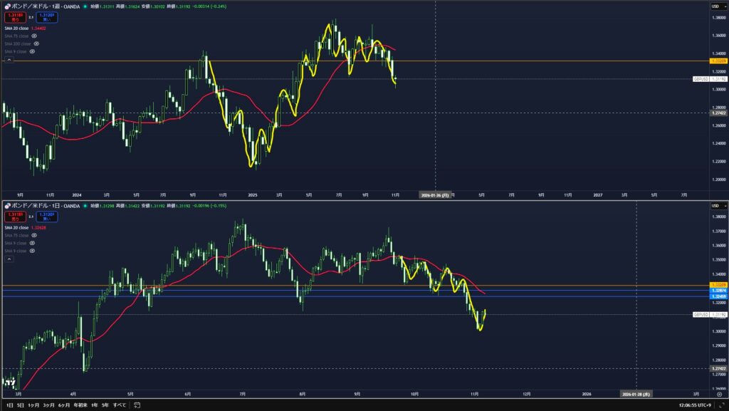Click market status dot in daily chart

point(86,206)
